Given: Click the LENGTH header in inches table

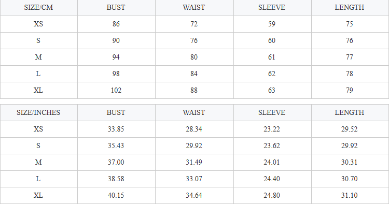Looking at the screenshot, I should click(x=349, y=112).
